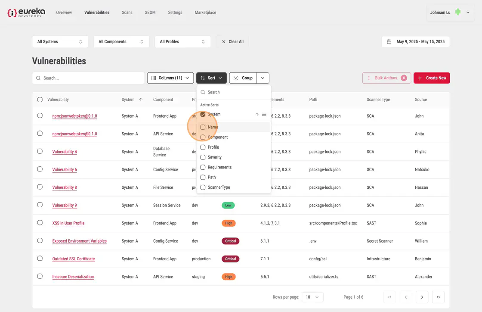This screenshot has width=482, height=312.
Task: Expand the Rows per page selector
Action: click(312, 297)
